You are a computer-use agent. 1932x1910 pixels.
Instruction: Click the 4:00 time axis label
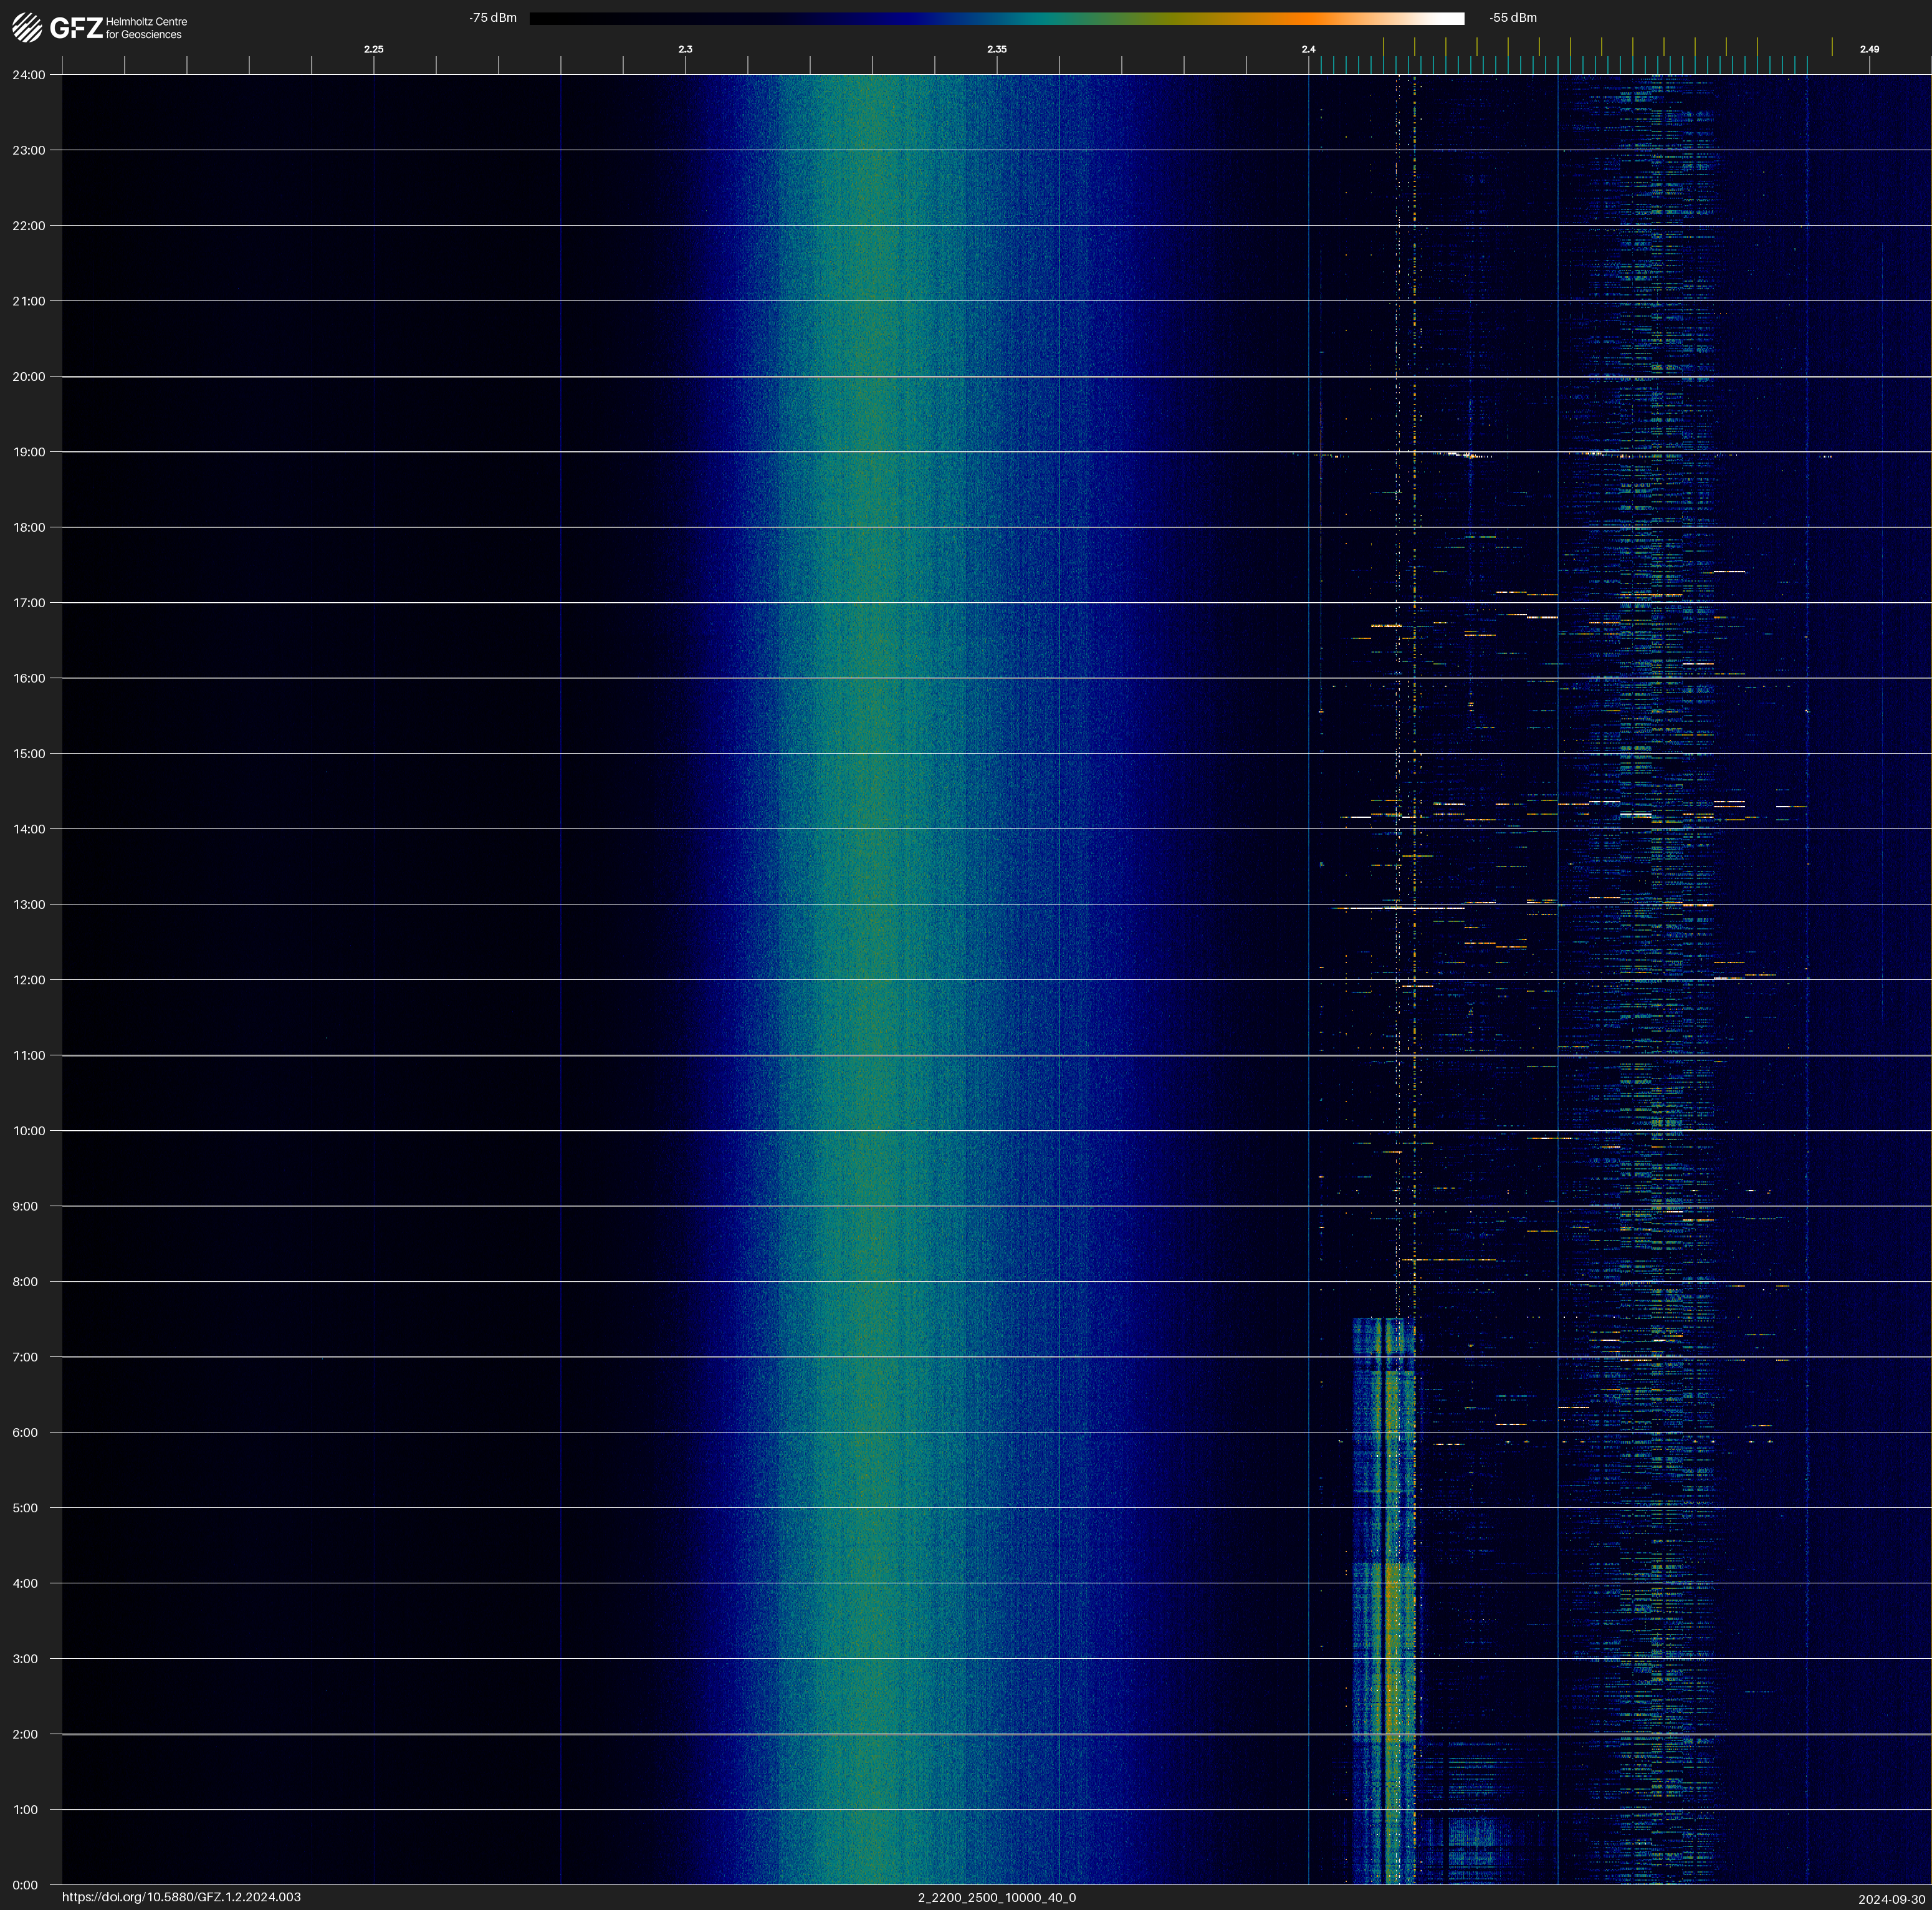[x=25, y=1583]
